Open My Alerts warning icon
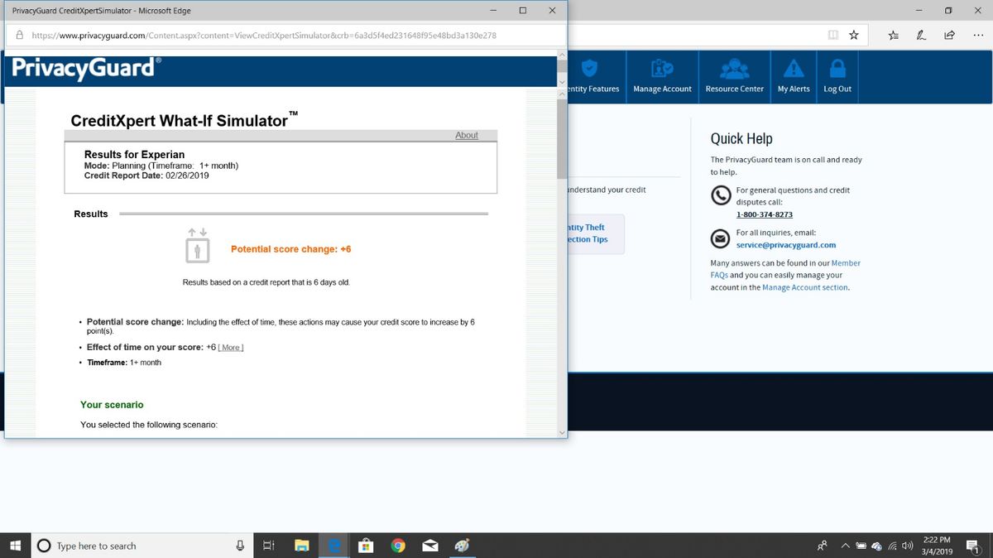This screenshot has width=993, height=558. point(794,70)
